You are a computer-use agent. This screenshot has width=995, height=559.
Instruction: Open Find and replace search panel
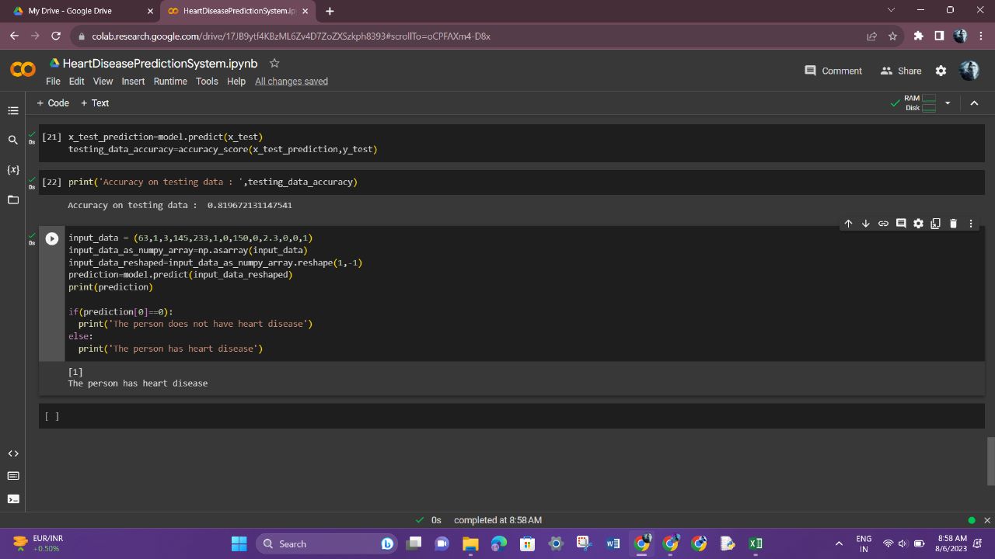13,141
